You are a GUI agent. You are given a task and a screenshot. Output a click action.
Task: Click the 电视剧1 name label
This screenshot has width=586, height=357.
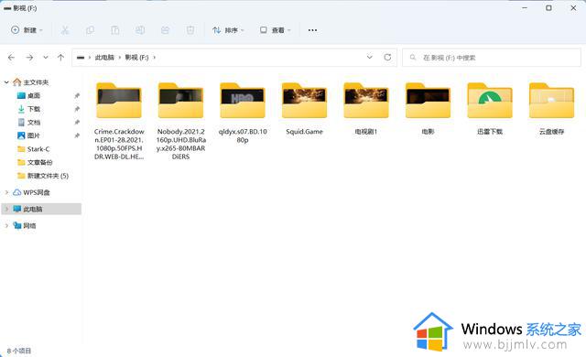click(366, 132)
